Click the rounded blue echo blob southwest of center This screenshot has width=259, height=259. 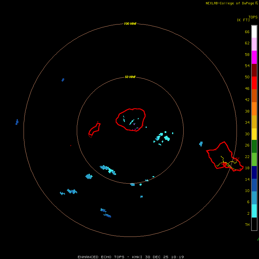89,176
